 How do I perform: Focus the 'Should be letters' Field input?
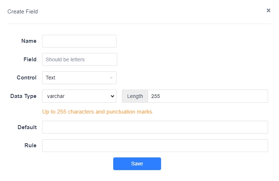point(79,59)
